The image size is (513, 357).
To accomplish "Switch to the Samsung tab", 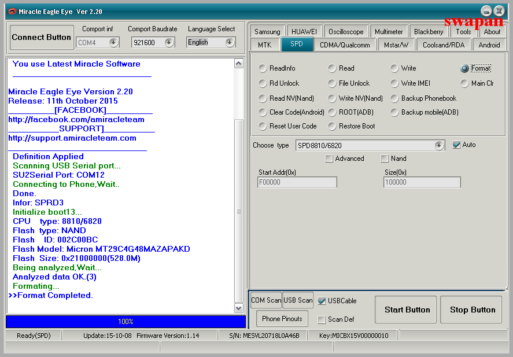I will [267, 32].
